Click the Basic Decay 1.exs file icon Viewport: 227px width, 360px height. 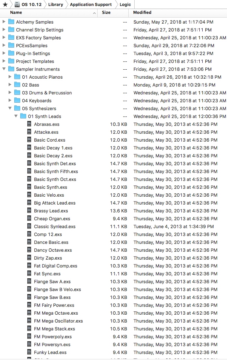click(29, 148)
